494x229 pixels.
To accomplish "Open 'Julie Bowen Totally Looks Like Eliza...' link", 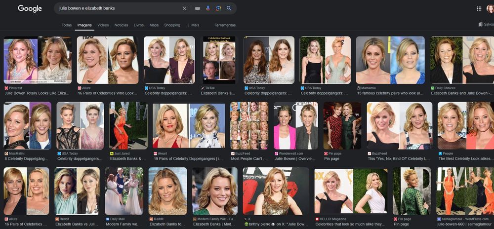I will 37,93.
